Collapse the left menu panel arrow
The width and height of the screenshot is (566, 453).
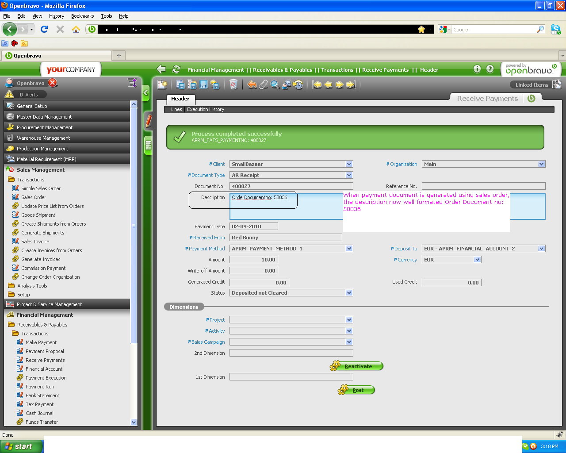pyautogui.click(x=145, y=93)
